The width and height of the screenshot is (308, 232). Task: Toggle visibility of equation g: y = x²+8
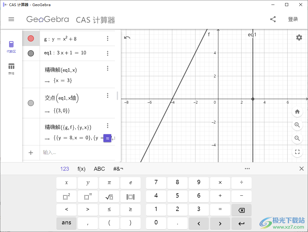(31, 38)
